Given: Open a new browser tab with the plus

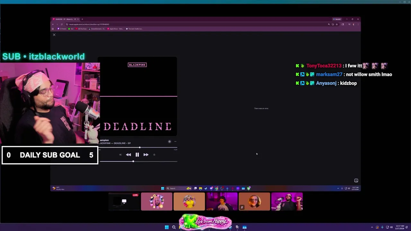Looking at the screenshot, I should pyautogui.click(x=82, y=19).
